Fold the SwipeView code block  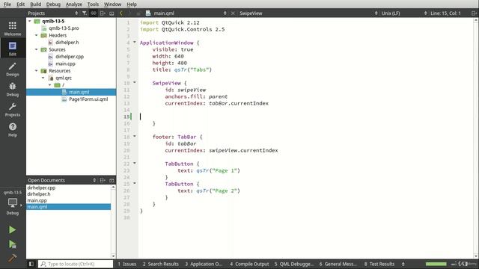tap(135, 82)
